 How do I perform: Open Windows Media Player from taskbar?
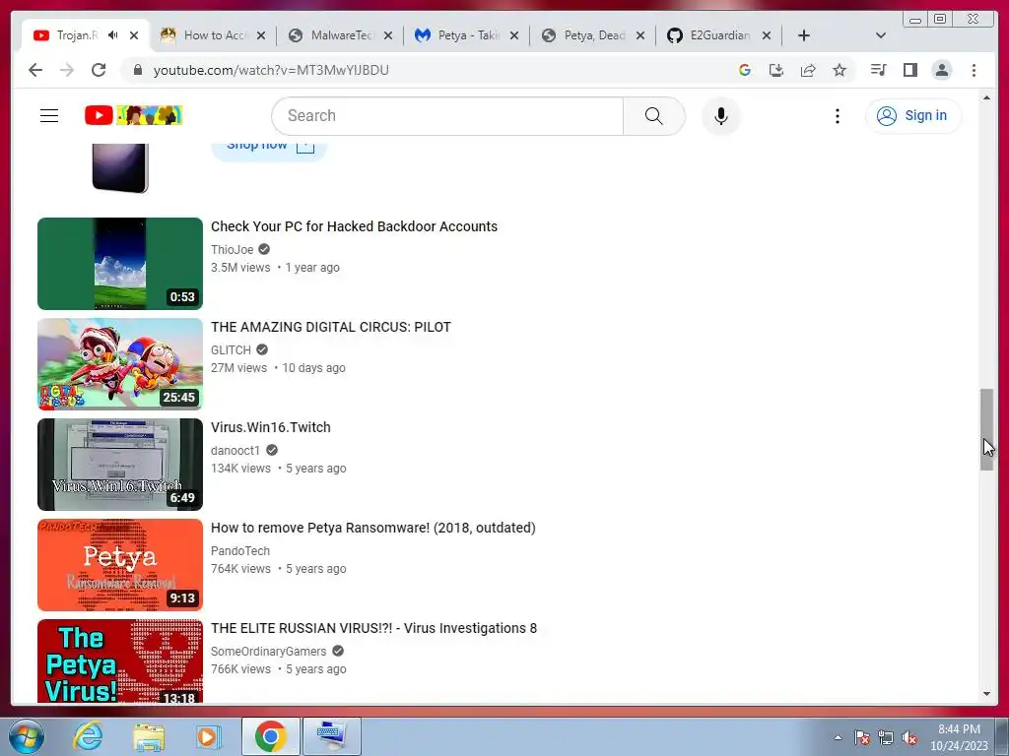pos(209,736)
